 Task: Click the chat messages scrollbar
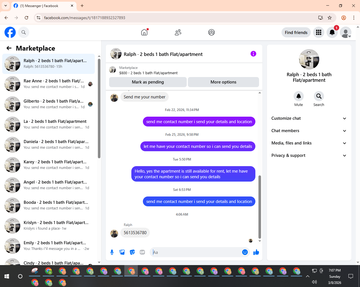click(x=260, y=207)
